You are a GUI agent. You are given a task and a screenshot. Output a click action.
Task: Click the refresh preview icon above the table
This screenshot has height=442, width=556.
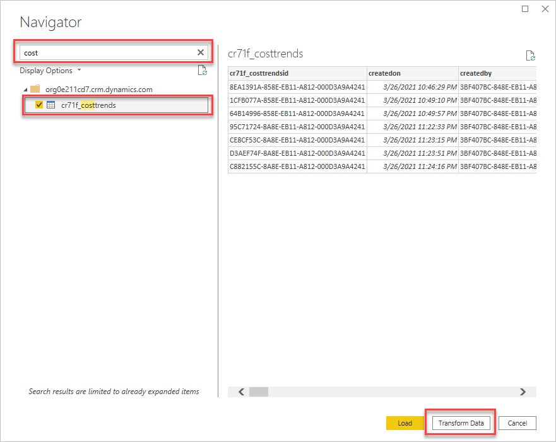[x=530, y=55]
